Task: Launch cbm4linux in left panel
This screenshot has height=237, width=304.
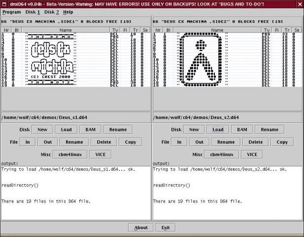Action: pos(70,155)
